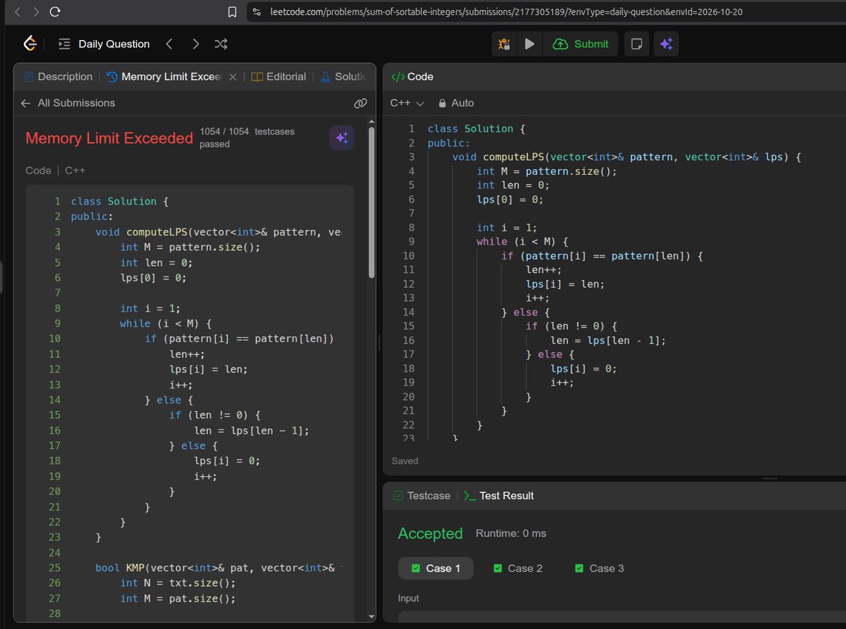Open the C++ language dropdown
The width and height of the screenshot is (846, 629).
click(407, 103)
